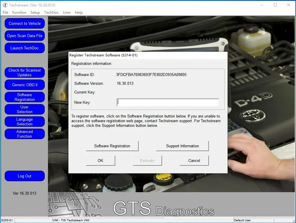Open the TechDoc menu
The height and width of the screenshot is (223, 296).
51,13
